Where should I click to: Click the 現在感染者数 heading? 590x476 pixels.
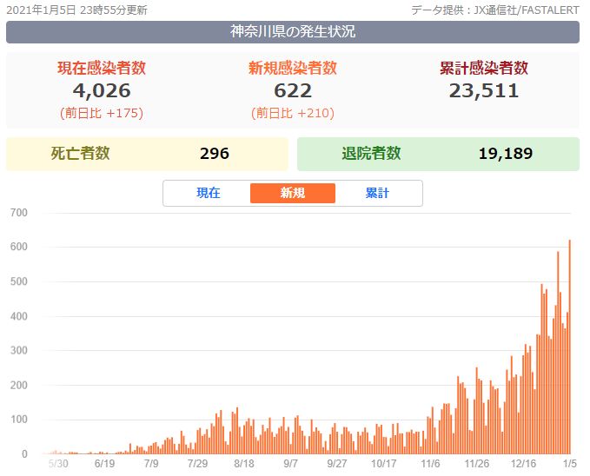(102, 68)
